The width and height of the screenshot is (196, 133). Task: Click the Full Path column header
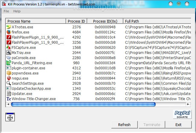pyautogui.click(x=157, y=21)
